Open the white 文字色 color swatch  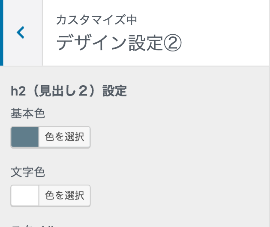(25, 196)
